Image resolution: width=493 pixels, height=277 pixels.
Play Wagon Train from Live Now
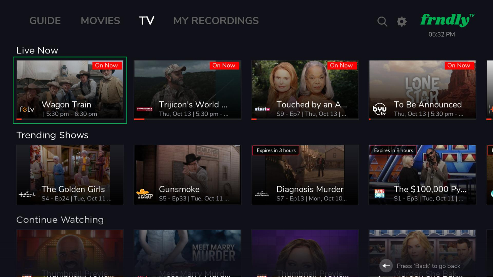pyautogui.click(x=70, y=88)
